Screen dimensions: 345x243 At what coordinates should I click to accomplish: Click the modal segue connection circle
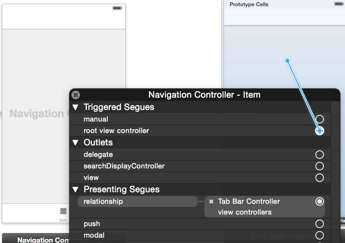tap(319, 235)
